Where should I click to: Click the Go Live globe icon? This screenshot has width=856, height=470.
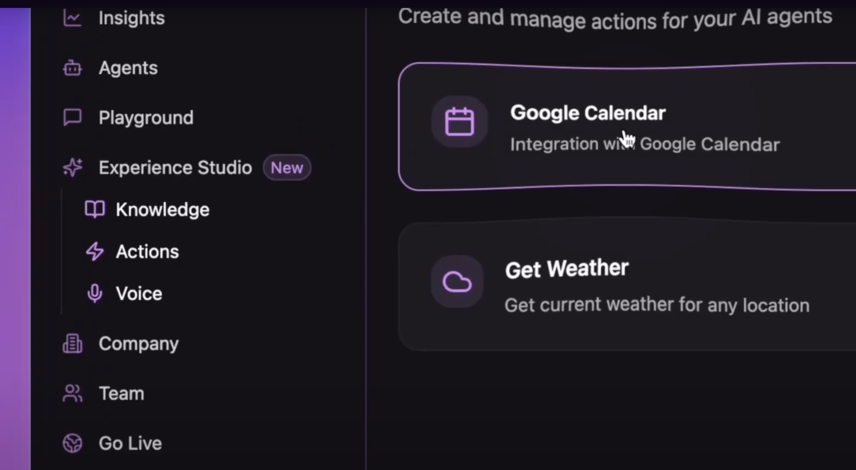72,443
